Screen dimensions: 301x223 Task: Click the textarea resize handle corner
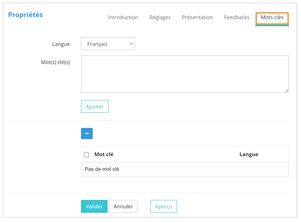287,90
